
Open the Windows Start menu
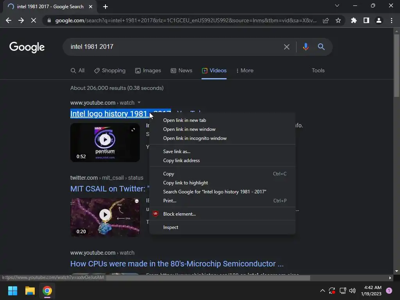[12, 291]
